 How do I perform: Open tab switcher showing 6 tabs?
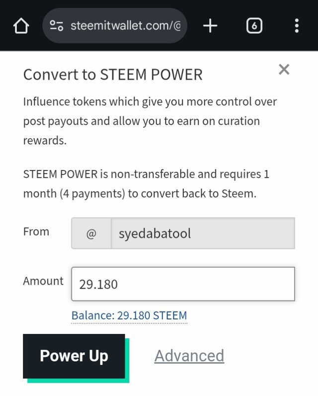[254, 26]
